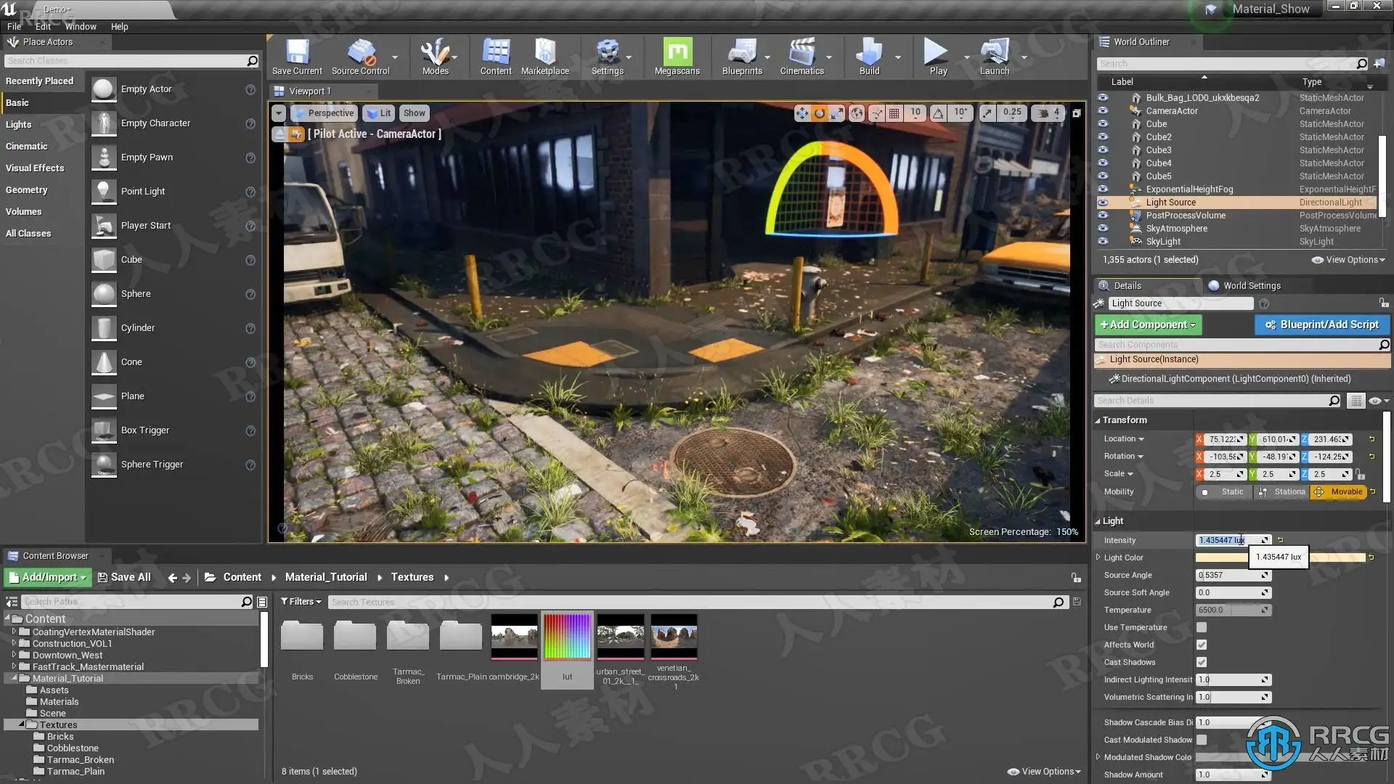Click the Add Component button
This screenshot has height=784, width=1394.
coord(1147,324)
